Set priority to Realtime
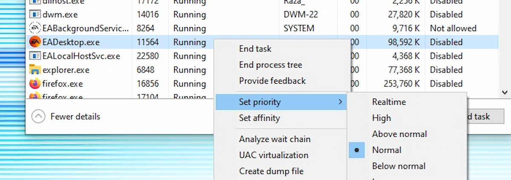511x180 pixels. pos(389,102)
